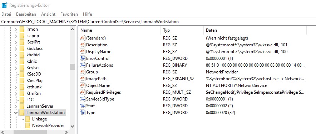Open the Favoriten menu
The image size is (316, 134).
(x=69, y=14)
